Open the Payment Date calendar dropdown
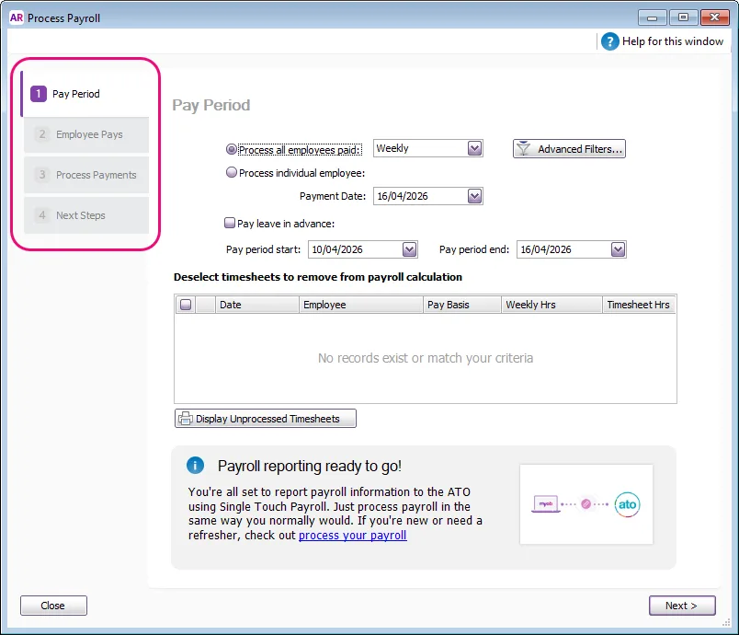 (474, 196)
